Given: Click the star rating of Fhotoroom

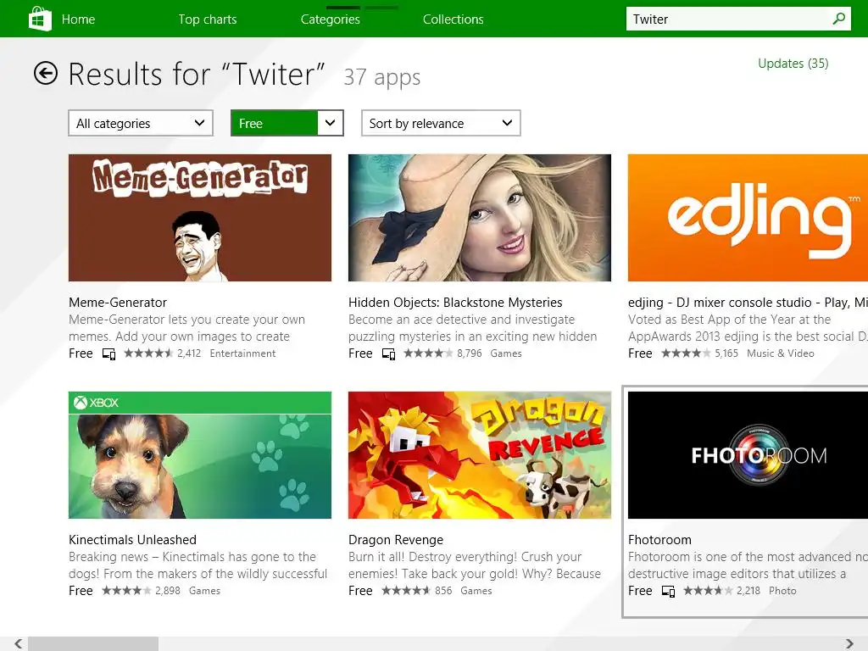Looking at the screenshot, I should pyautogui.click(x=708, y=591).
